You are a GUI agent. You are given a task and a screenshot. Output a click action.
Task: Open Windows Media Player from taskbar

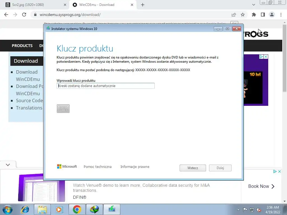click(x=59, y=209)
